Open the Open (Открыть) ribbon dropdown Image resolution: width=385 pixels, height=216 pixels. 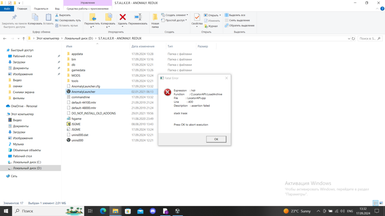point(213,15)
